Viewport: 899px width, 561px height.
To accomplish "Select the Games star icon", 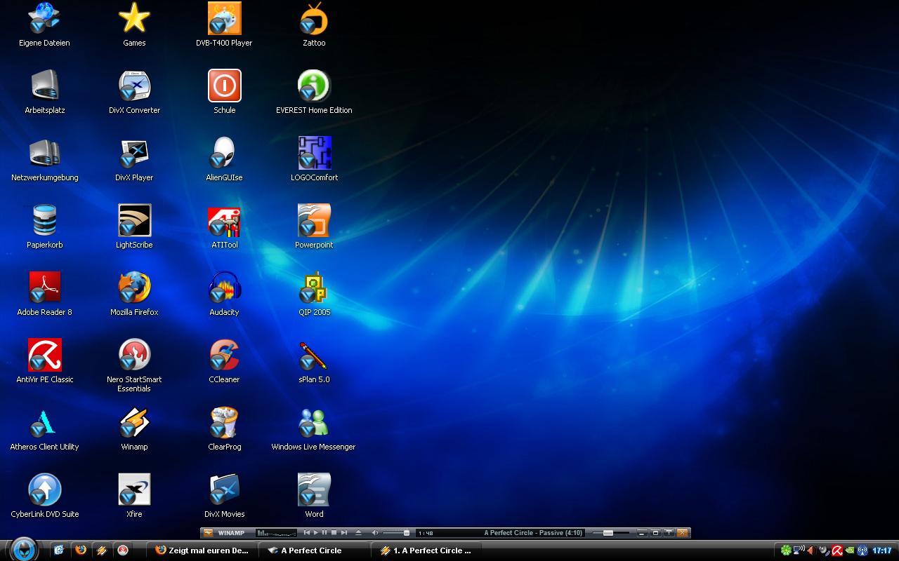I will [134, 18].
